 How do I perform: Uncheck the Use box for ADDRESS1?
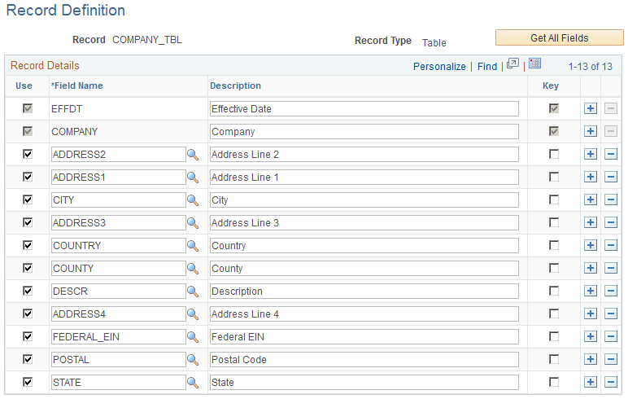(x=28, y=177)
